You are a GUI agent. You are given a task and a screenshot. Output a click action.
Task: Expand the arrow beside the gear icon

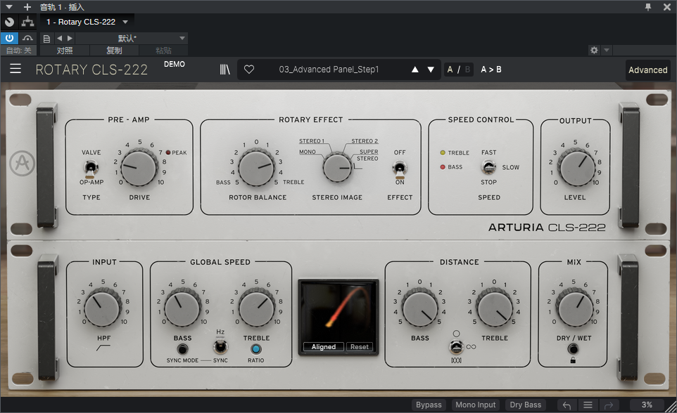click(607, 51)
